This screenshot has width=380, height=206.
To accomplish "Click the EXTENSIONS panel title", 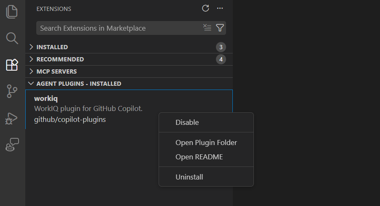I will point(54,9).
